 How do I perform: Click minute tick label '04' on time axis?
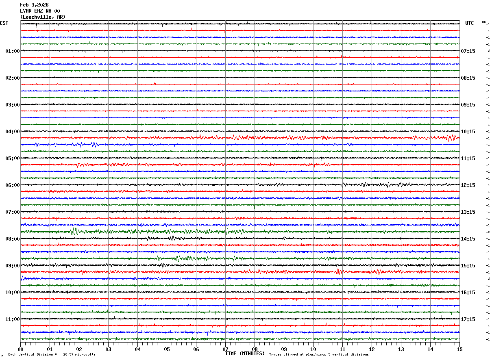point(137,349)
